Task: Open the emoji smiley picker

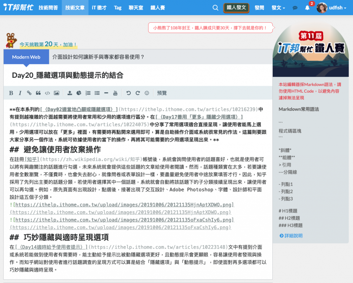Action: point(147,93)
